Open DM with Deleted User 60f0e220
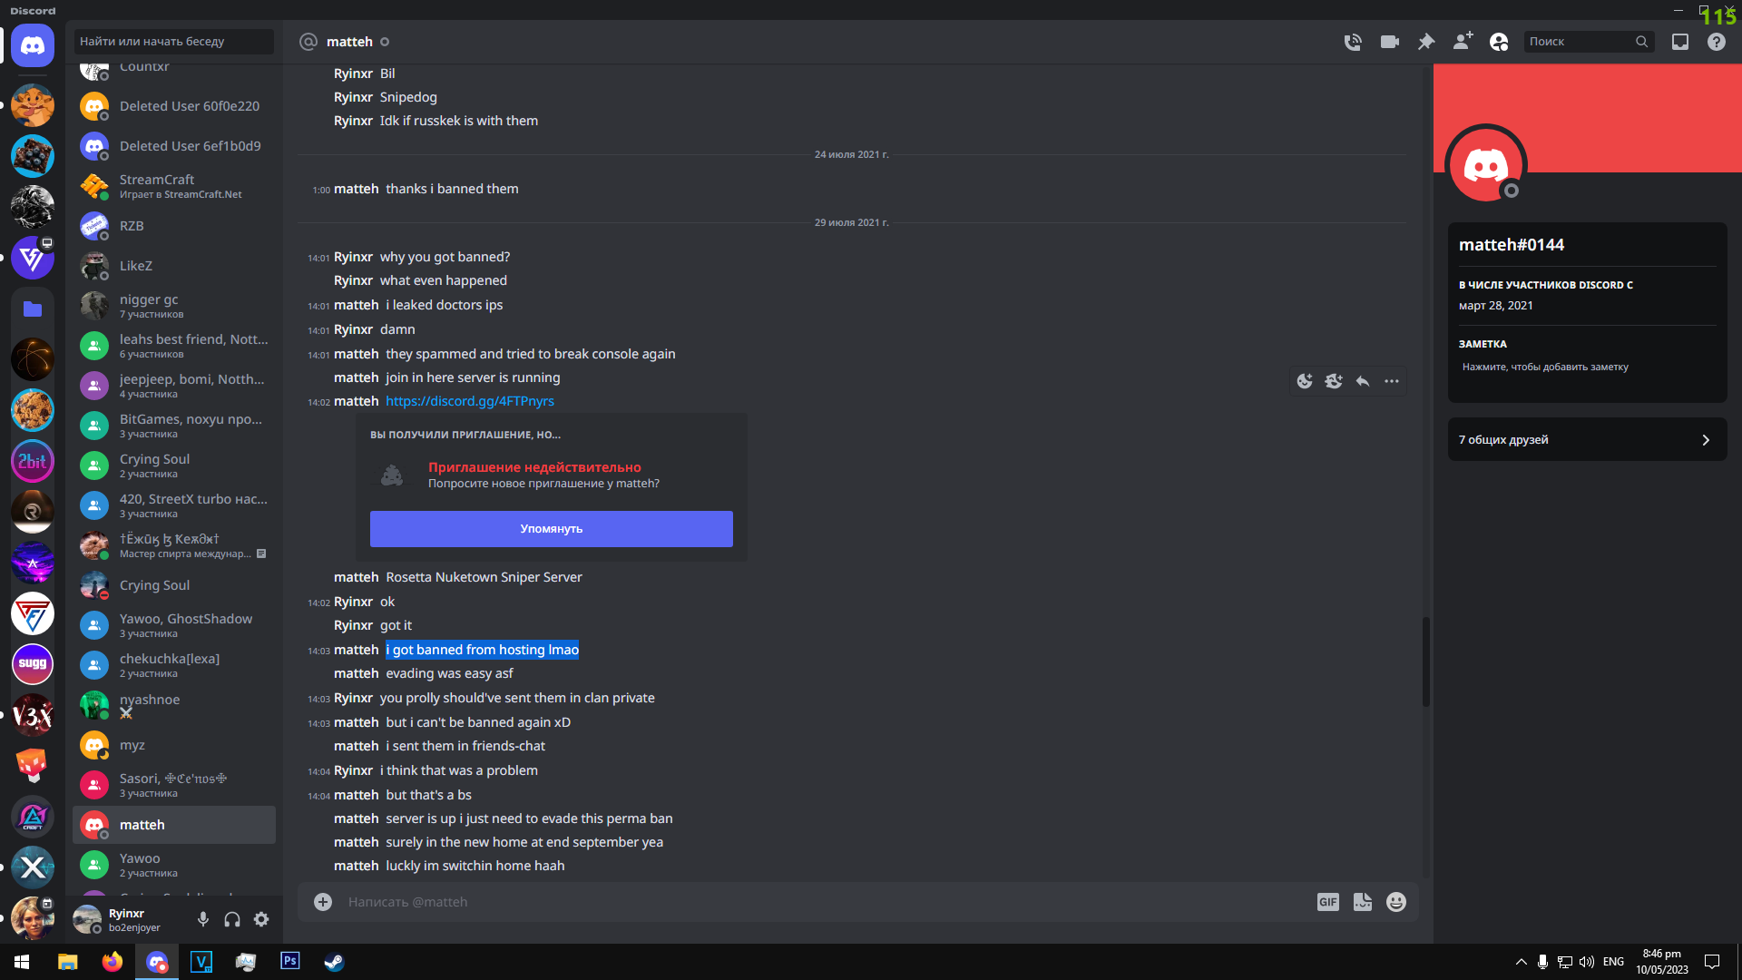1742x980 pixels. tap(173, 106)
